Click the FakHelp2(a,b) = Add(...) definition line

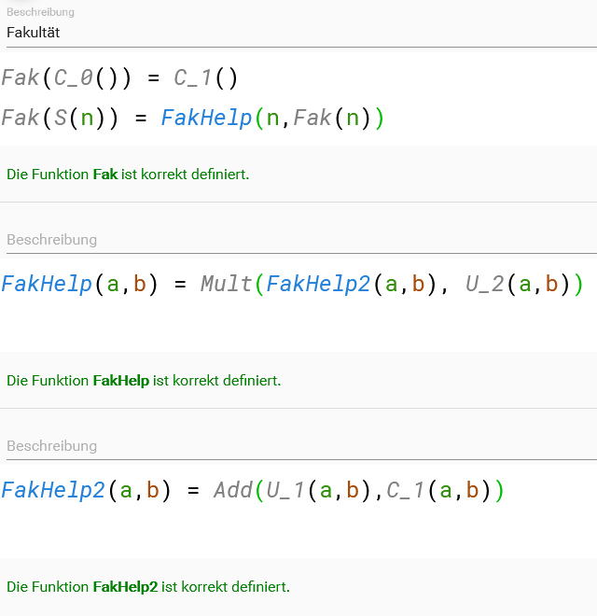[252, 490]
